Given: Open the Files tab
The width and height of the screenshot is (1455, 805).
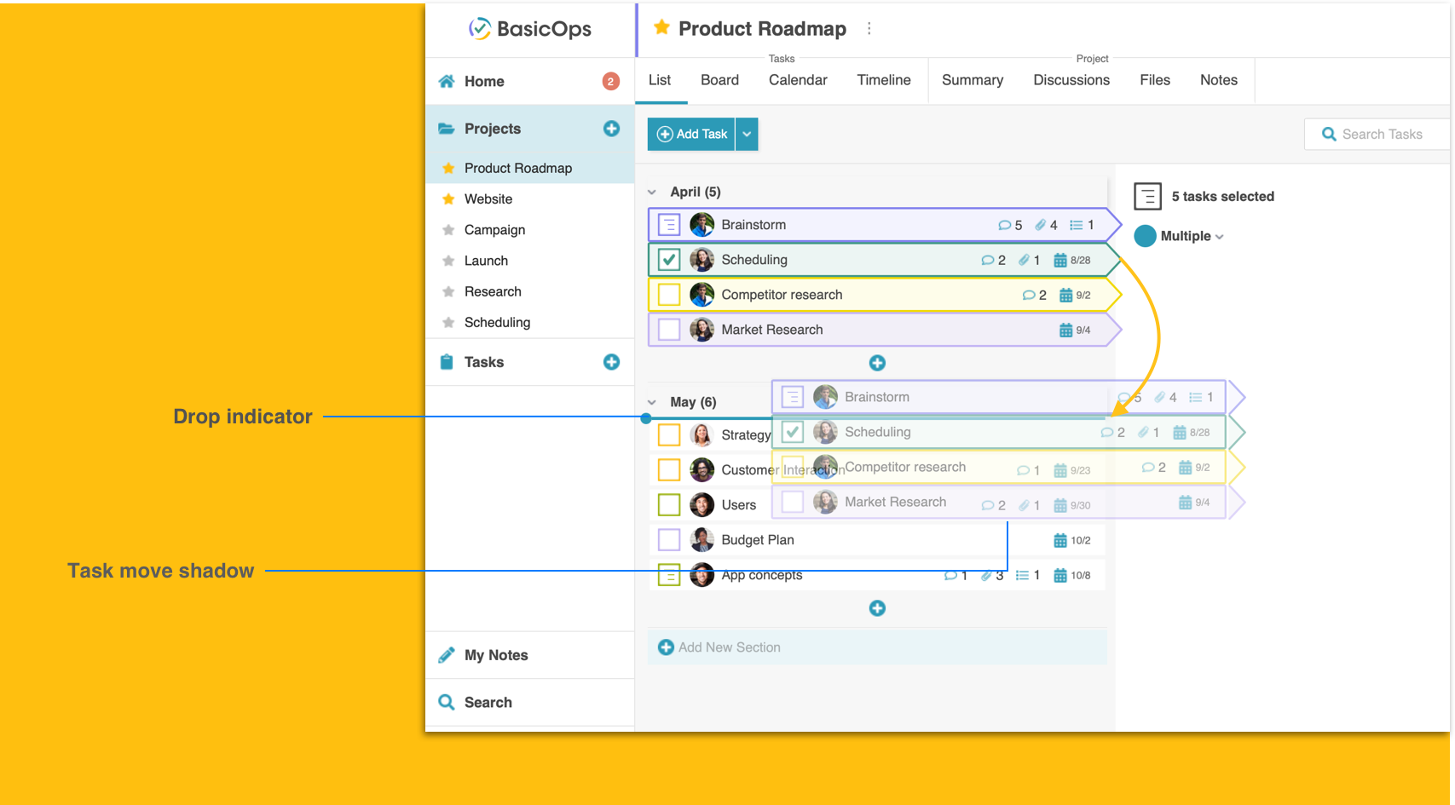Looking at the screenshot, I should click(x=1155, y=80).
